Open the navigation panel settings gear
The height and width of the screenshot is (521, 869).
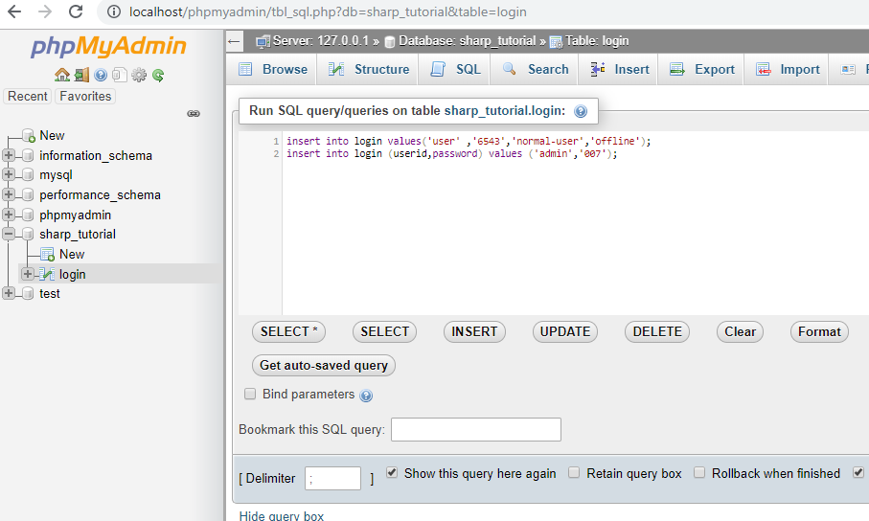(x=139, y=75)
